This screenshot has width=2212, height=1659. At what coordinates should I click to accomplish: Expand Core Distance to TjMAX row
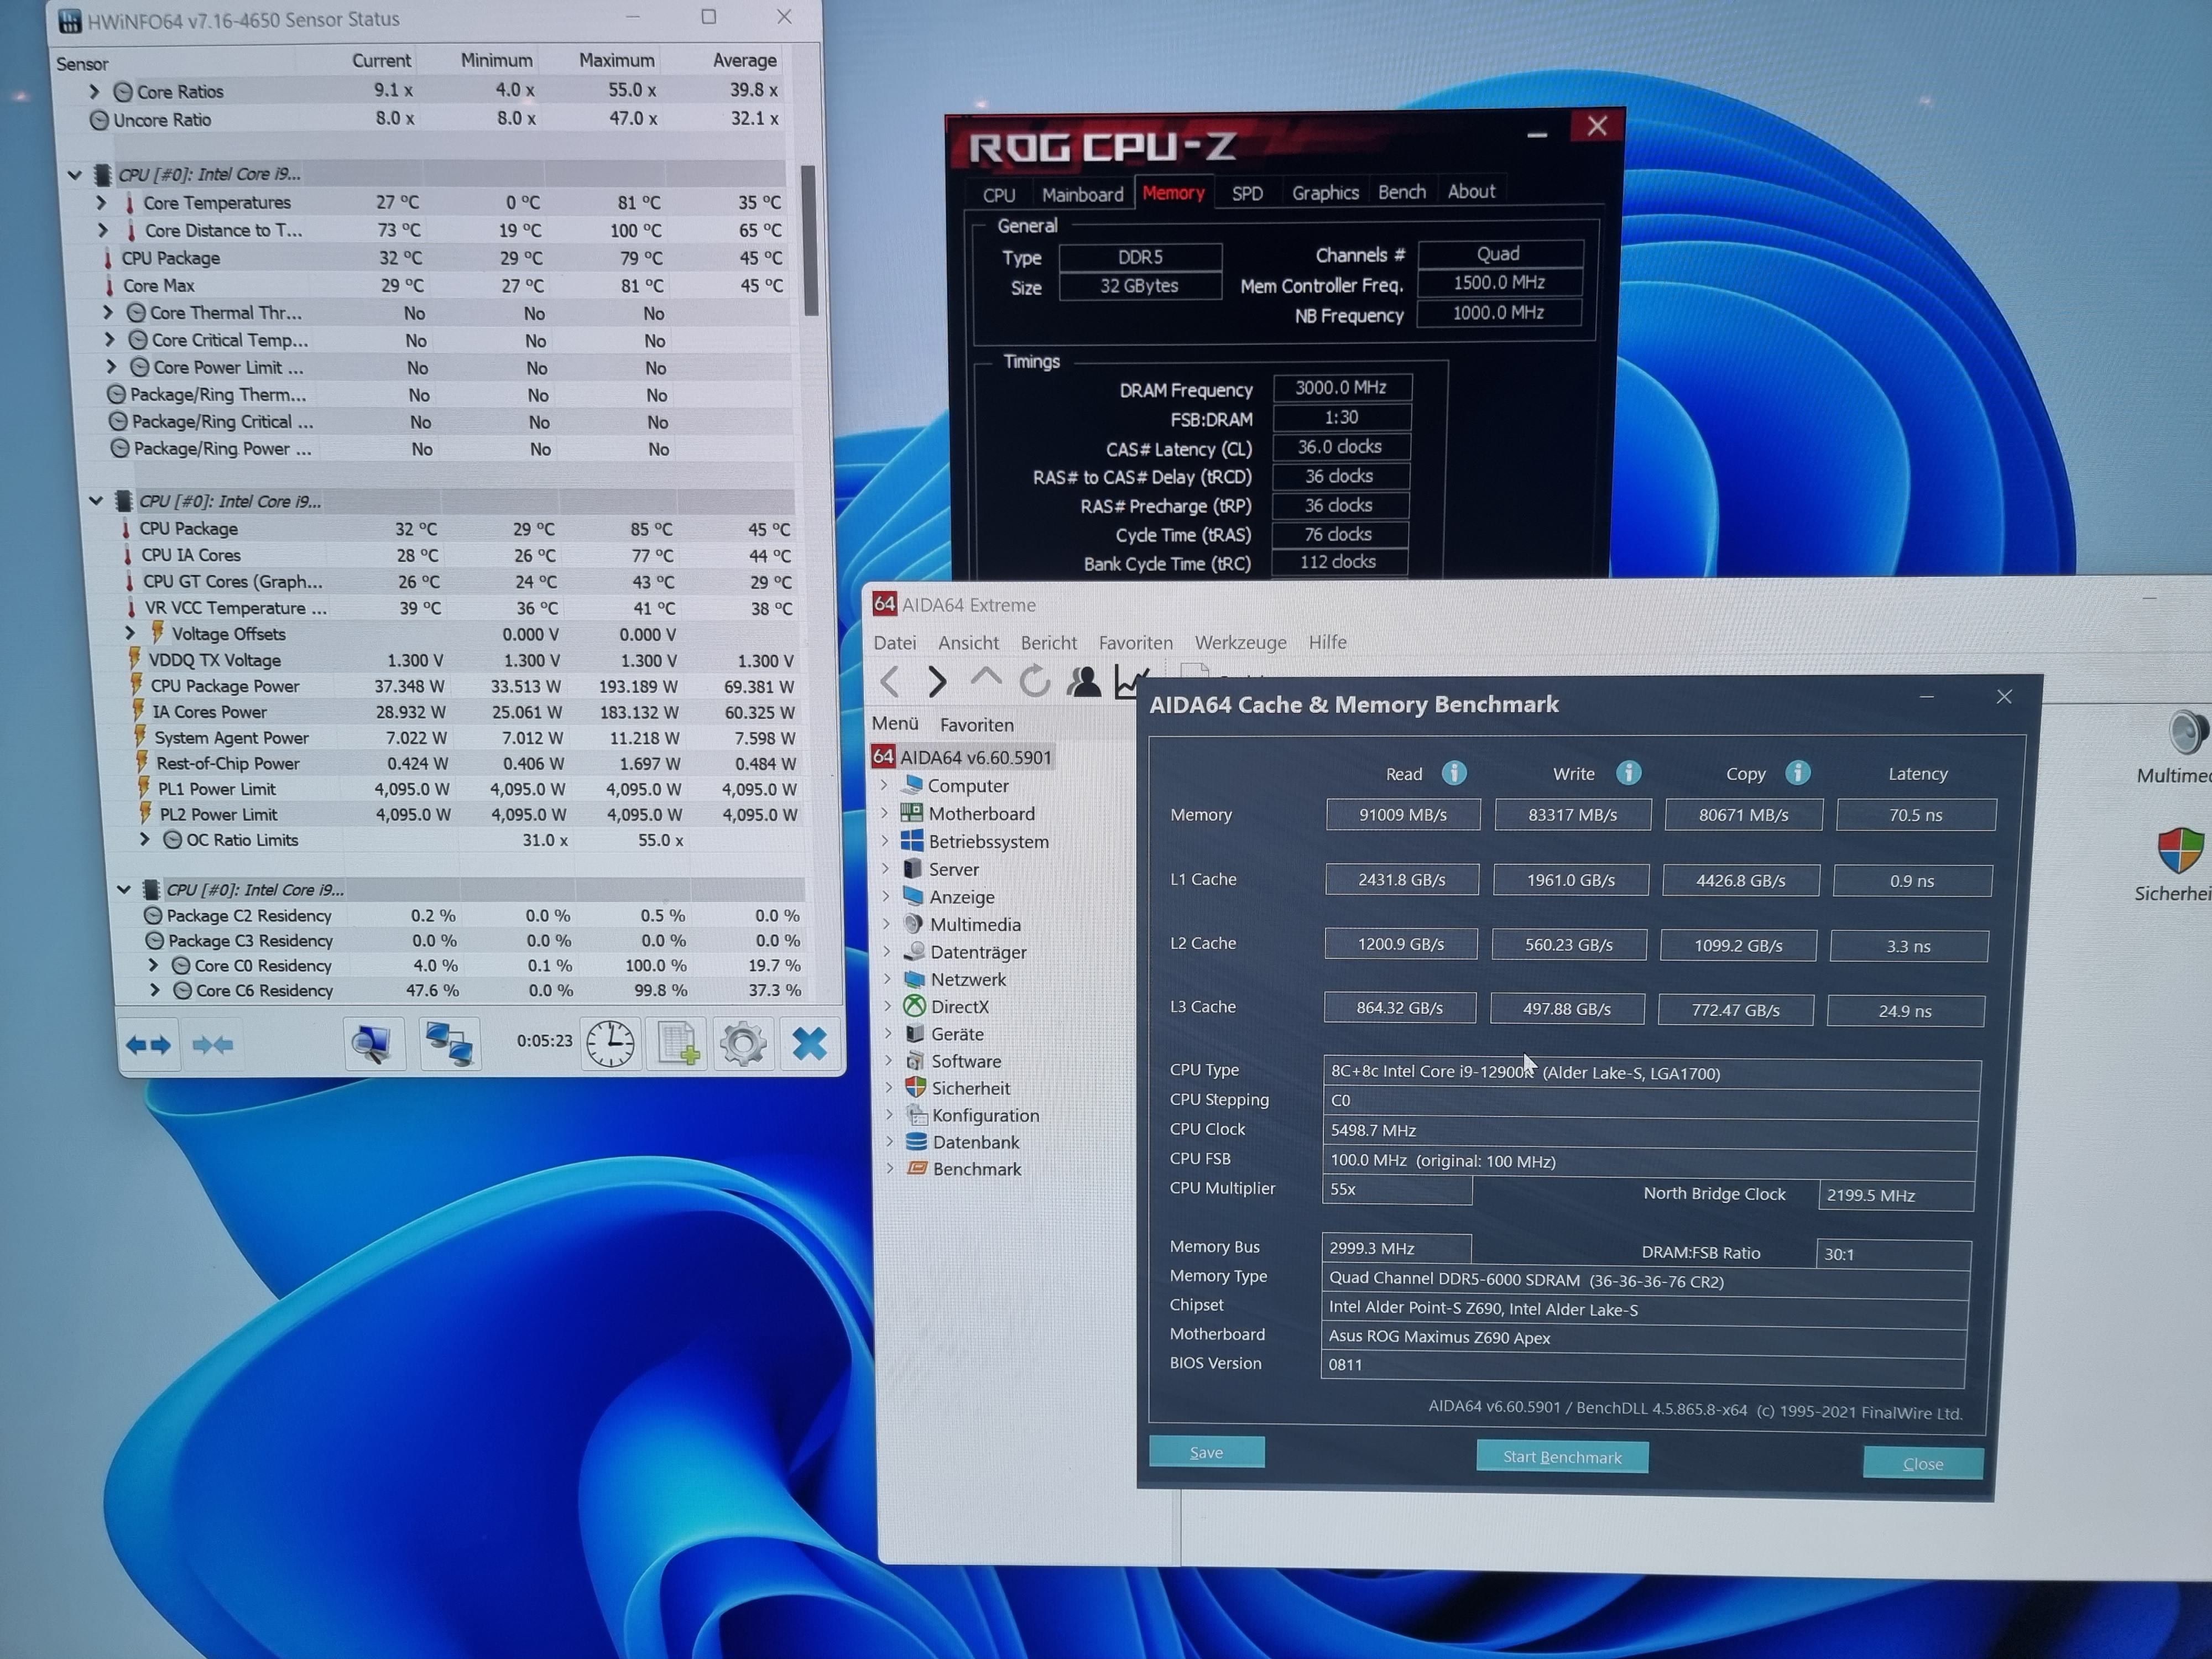[x=103, y=230]
